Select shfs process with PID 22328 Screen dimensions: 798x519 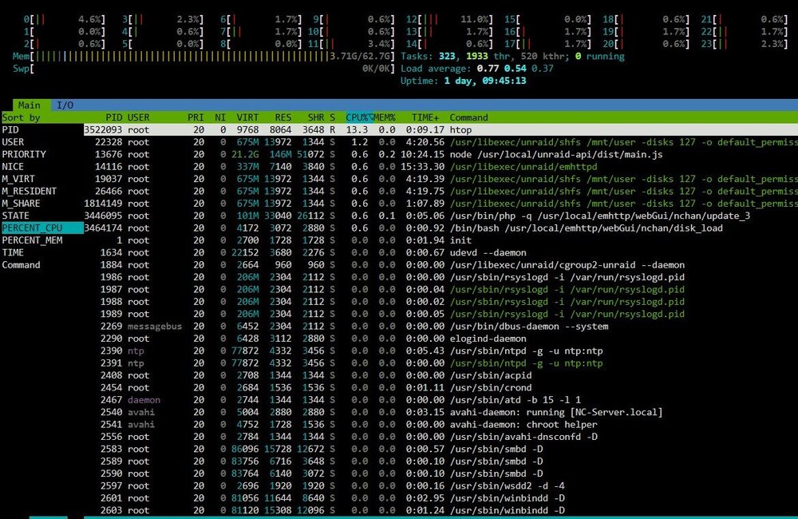click(440, 142)
